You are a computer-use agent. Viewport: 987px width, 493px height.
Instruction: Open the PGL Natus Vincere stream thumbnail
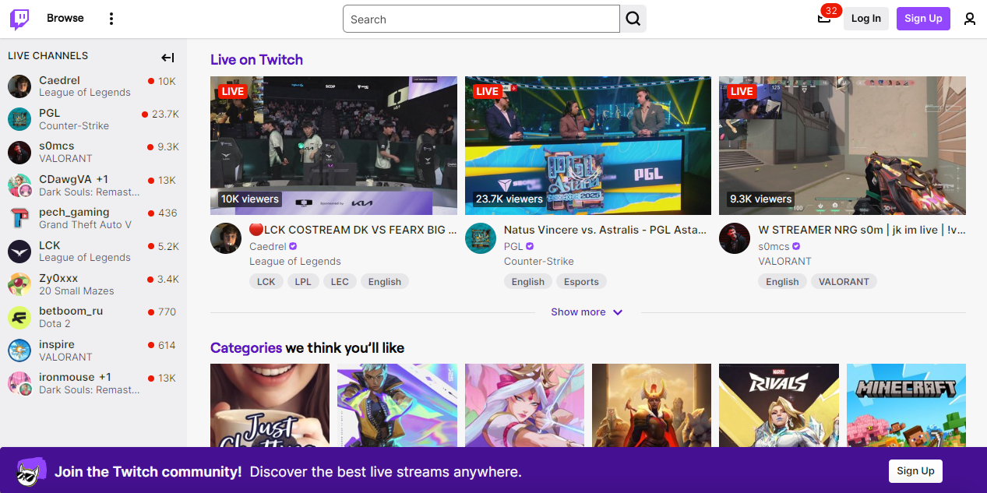(587, 146)
